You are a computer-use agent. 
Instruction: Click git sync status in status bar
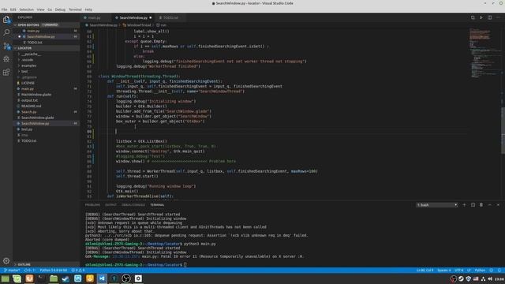pos(30,270)
